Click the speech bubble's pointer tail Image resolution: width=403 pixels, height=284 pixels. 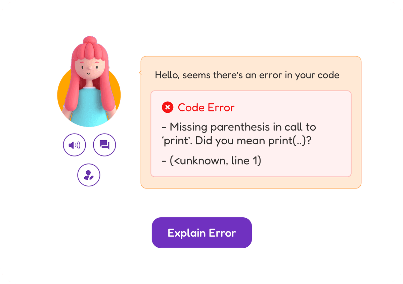tap(140, 72)
